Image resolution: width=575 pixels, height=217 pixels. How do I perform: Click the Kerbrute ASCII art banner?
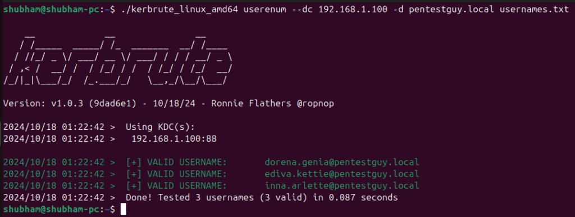coord(118,61)
